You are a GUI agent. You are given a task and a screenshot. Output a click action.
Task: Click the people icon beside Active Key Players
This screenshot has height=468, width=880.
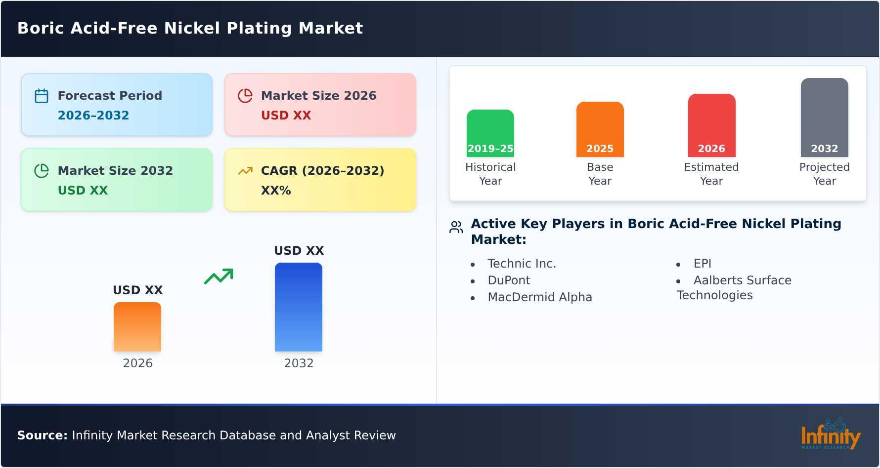pyautogui.click(x=456, y=227)
